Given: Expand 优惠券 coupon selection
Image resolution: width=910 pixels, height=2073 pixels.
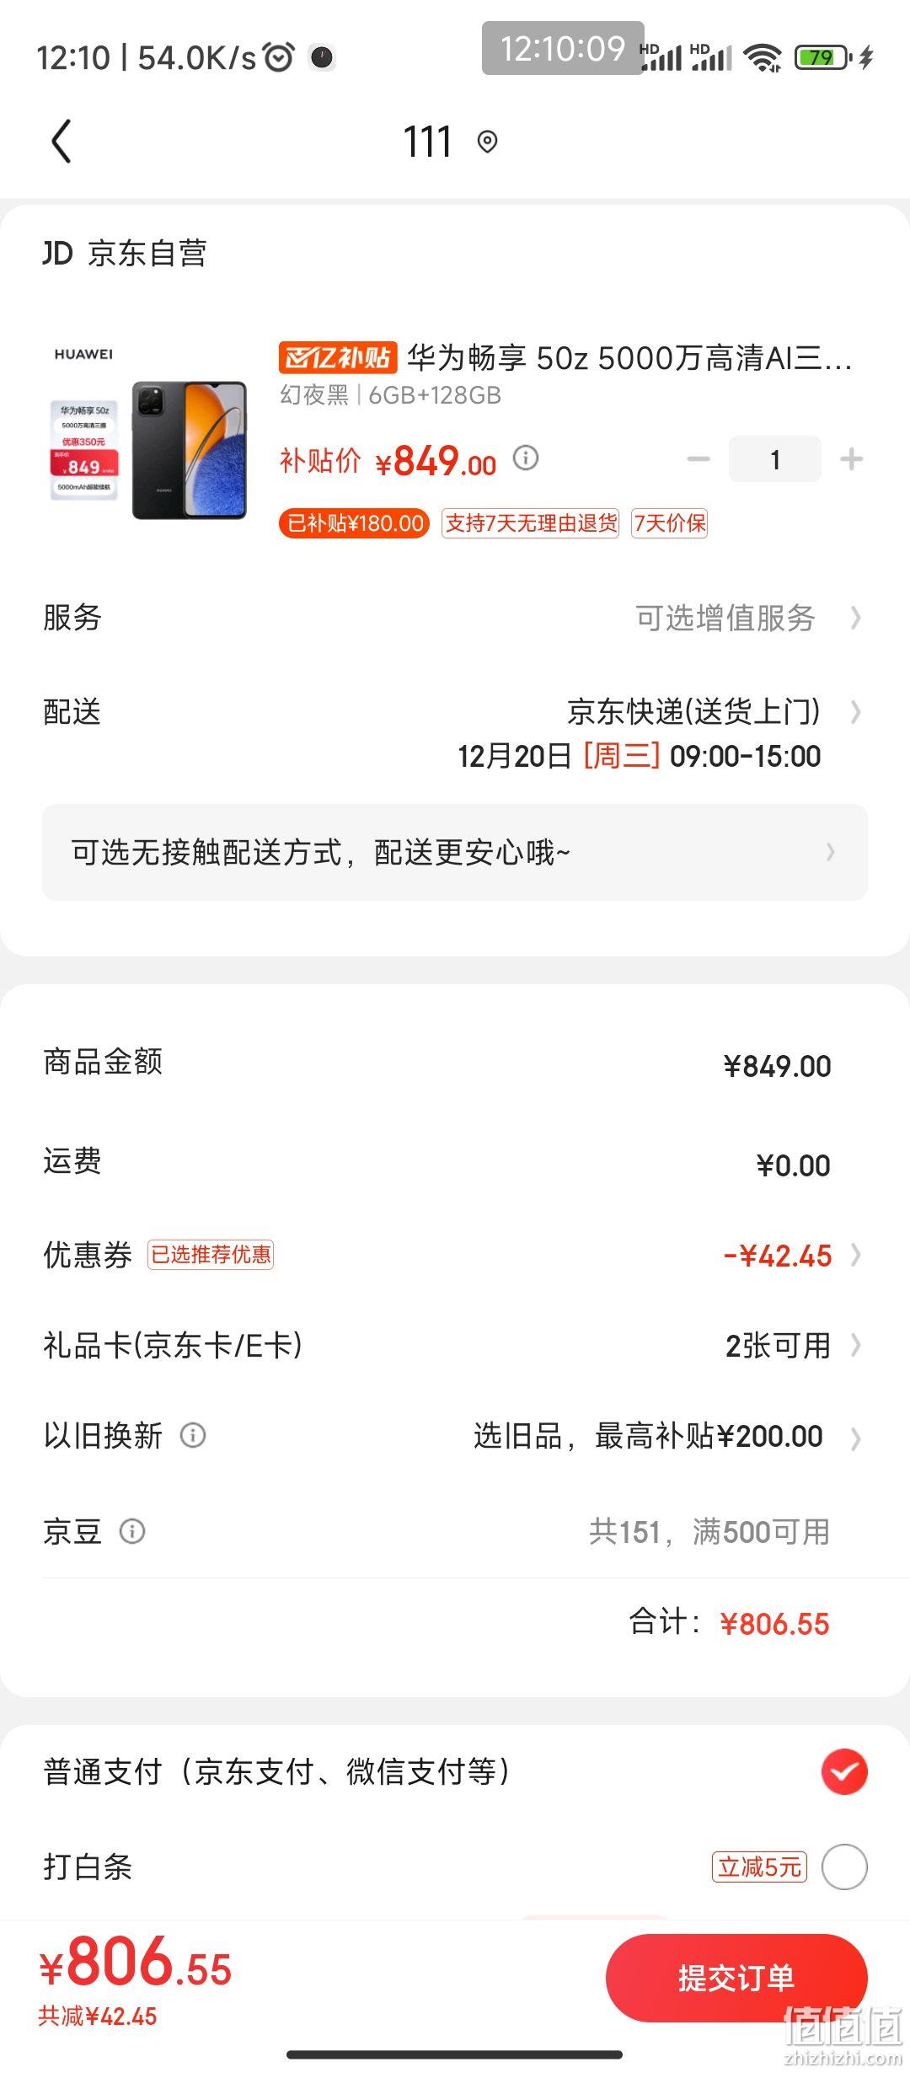Looking at the screenshot, I should tap(455, 1255).
